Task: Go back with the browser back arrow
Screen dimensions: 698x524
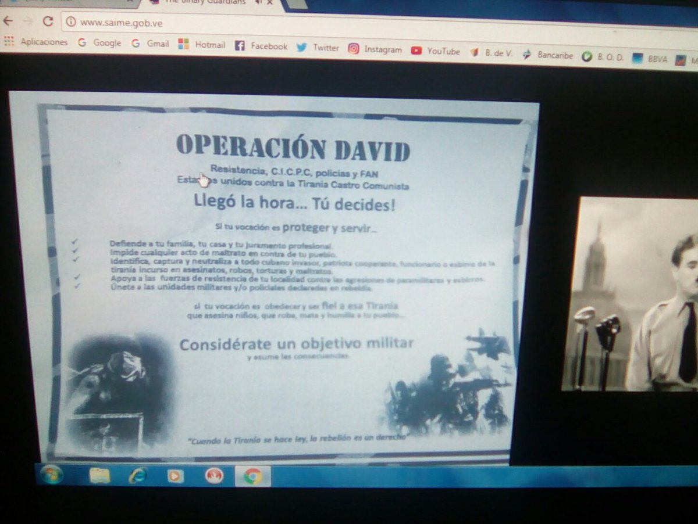Action: [x=8, y=21]
